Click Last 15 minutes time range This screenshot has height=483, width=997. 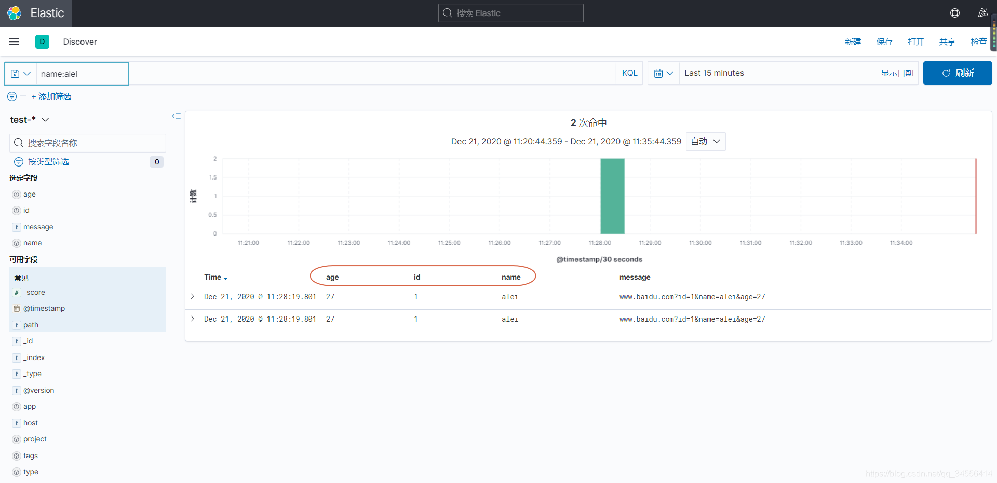click(714, 73)
